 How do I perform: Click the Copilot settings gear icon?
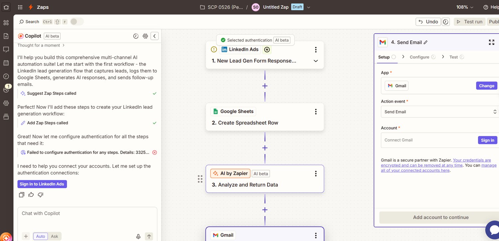(x=145, y=36)
